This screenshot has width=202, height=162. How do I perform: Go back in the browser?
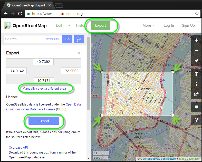[6, 14]
